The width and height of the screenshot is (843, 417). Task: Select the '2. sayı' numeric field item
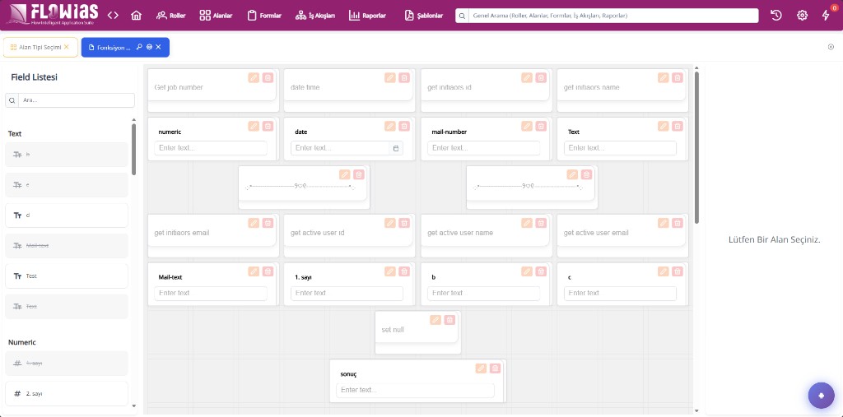click(67, 393)
